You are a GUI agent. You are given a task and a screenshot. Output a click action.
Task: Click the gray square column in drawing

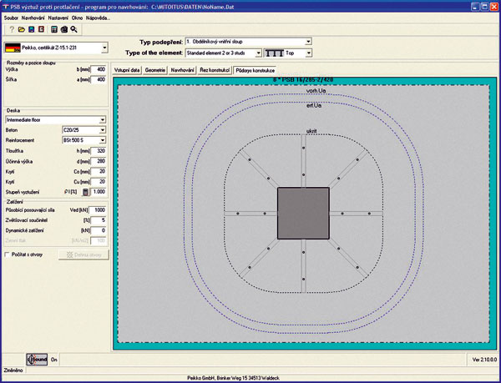[303, 213]
